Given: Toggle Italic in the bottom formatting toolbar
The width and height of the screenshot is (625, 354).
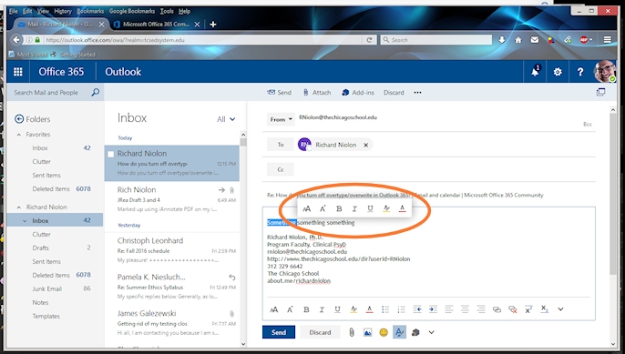Looking at the screenshot, I should [x=322, y=309].
